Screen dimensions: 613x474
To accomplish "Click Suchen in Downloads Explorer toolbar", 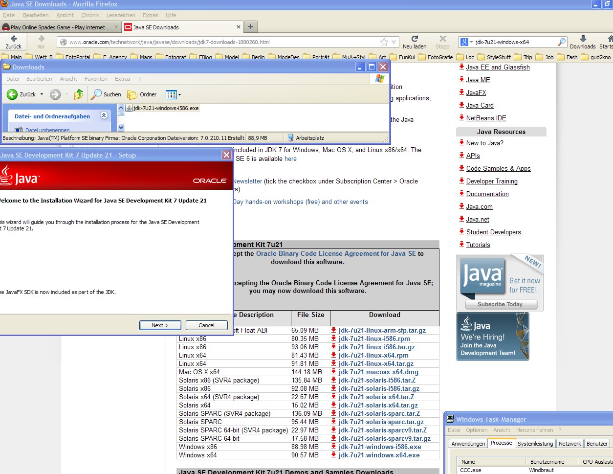I will click(x=106, y=94).
